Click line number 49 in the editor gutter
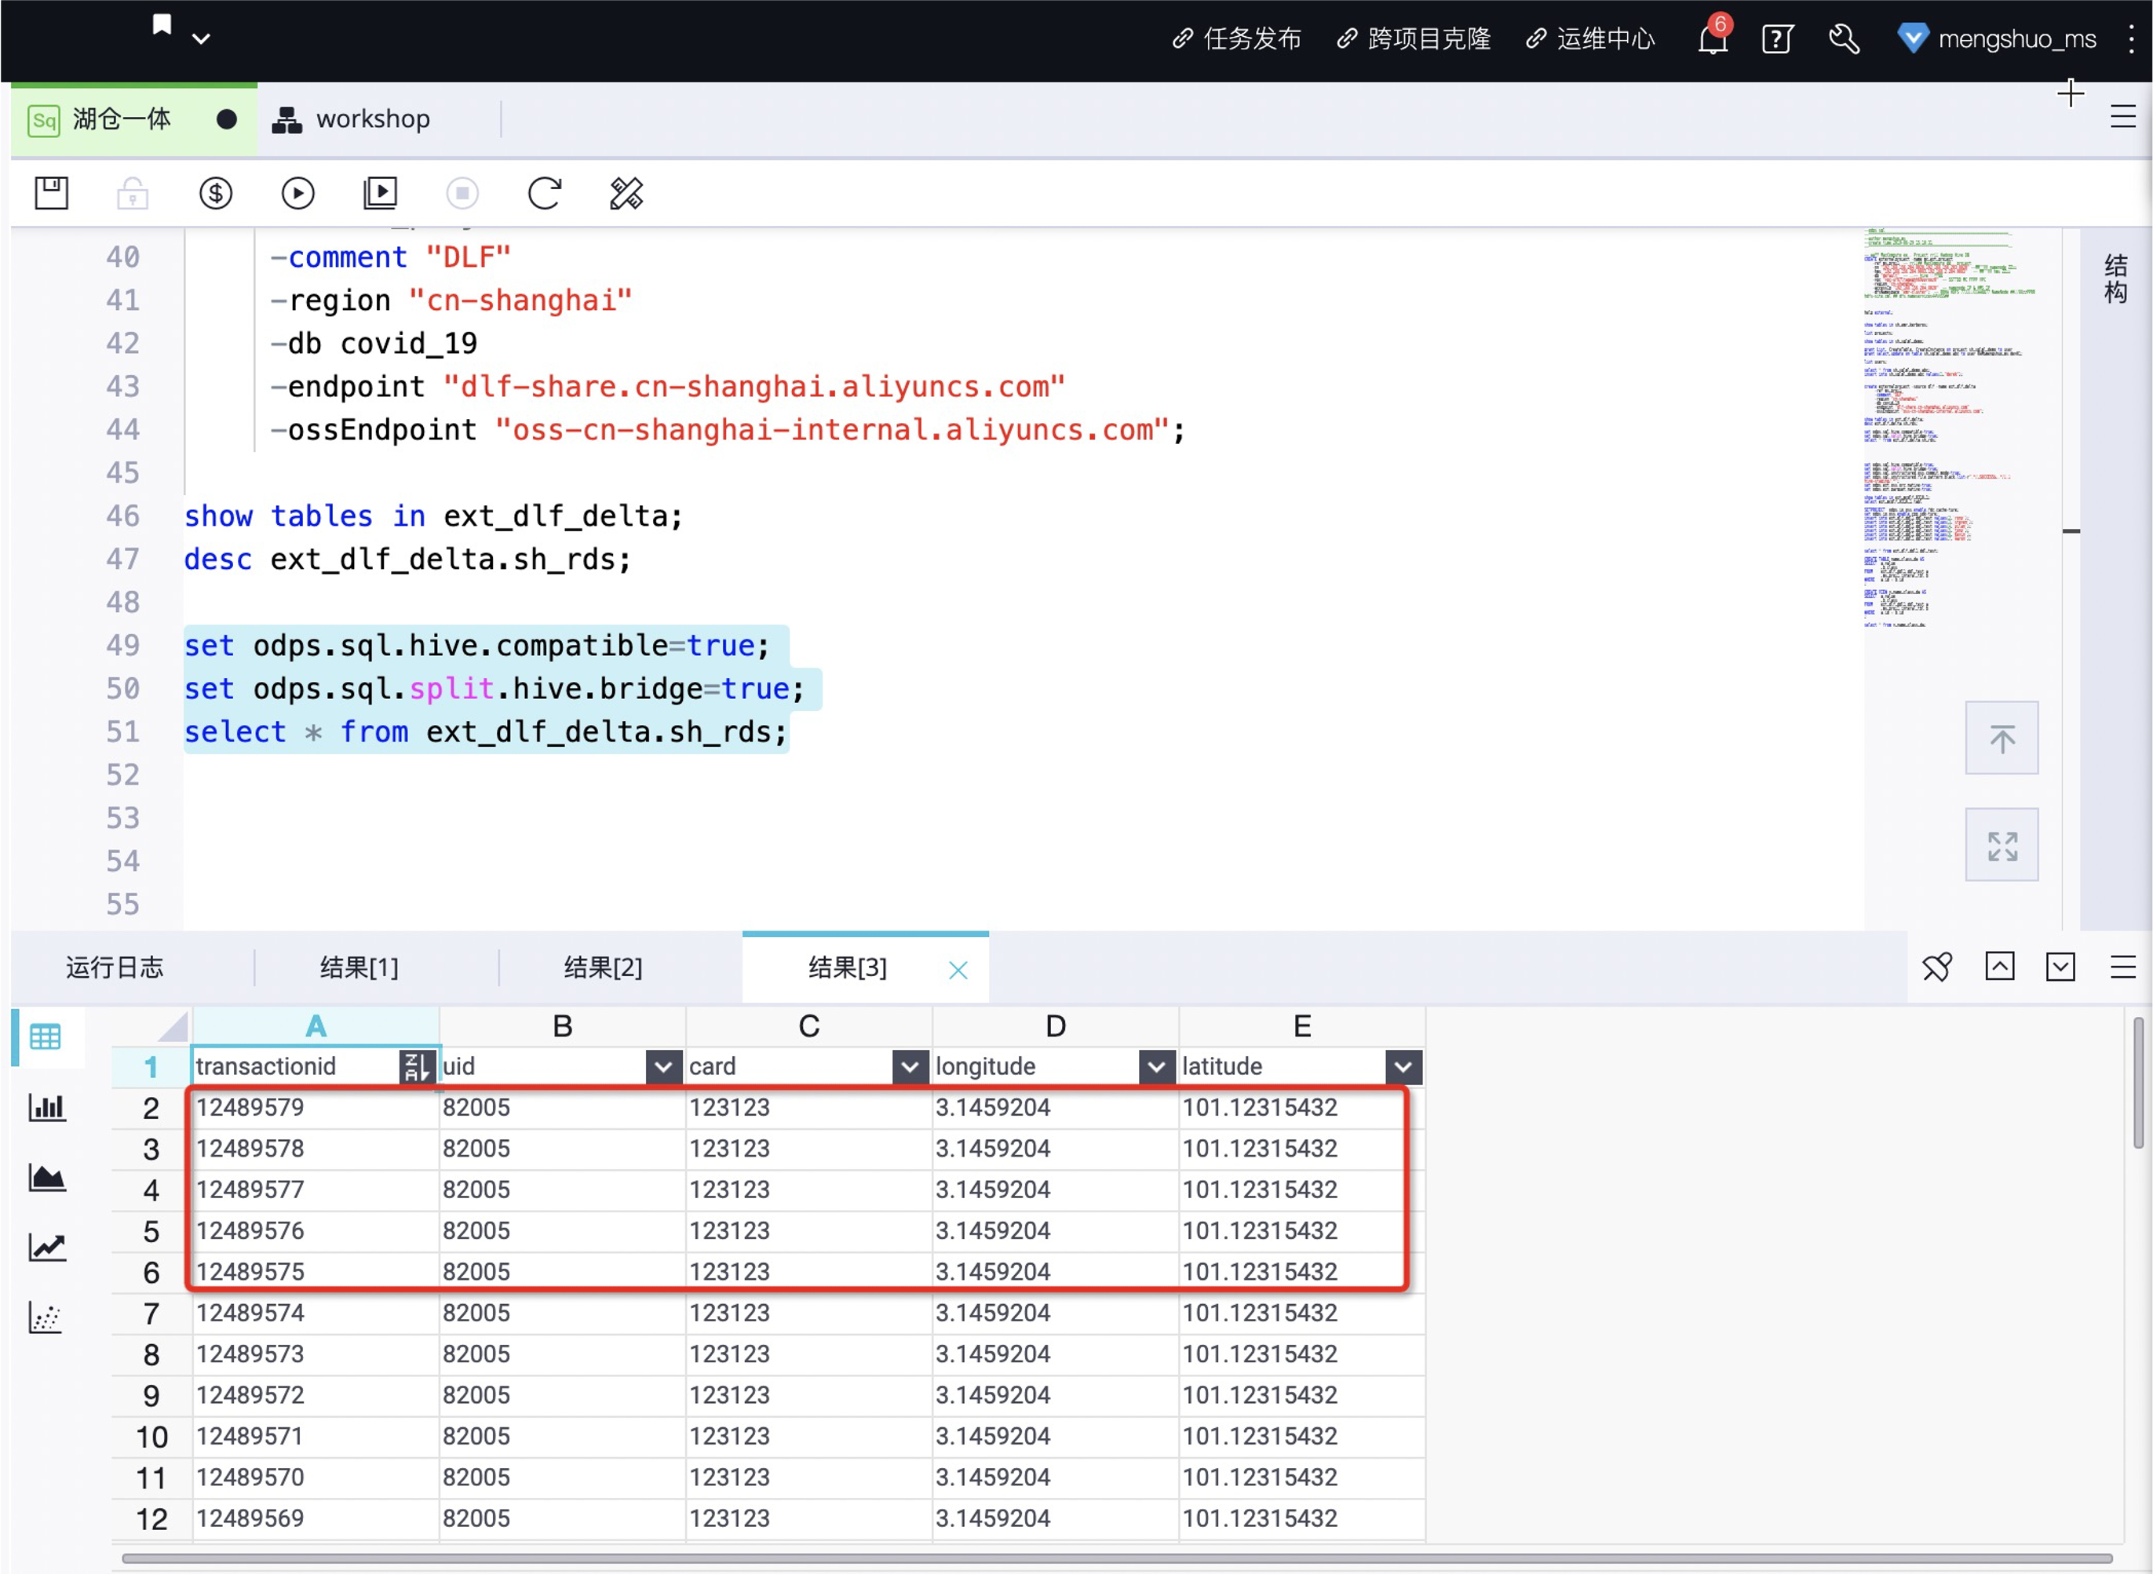 [x=123, y=646]
